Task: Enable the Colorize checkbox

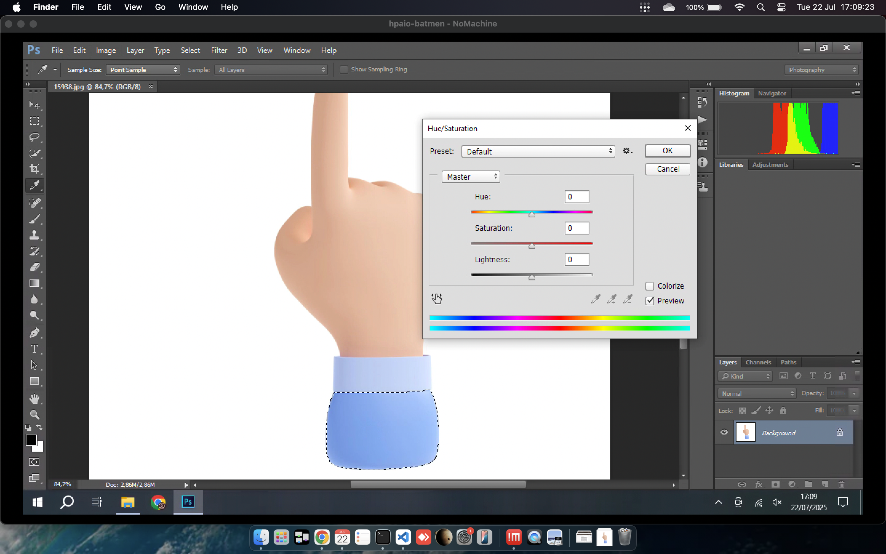Action: coord(649,286)
